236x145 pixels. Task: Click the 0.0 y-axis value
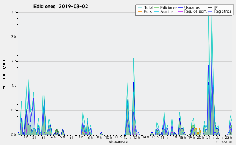click(13, 135)
